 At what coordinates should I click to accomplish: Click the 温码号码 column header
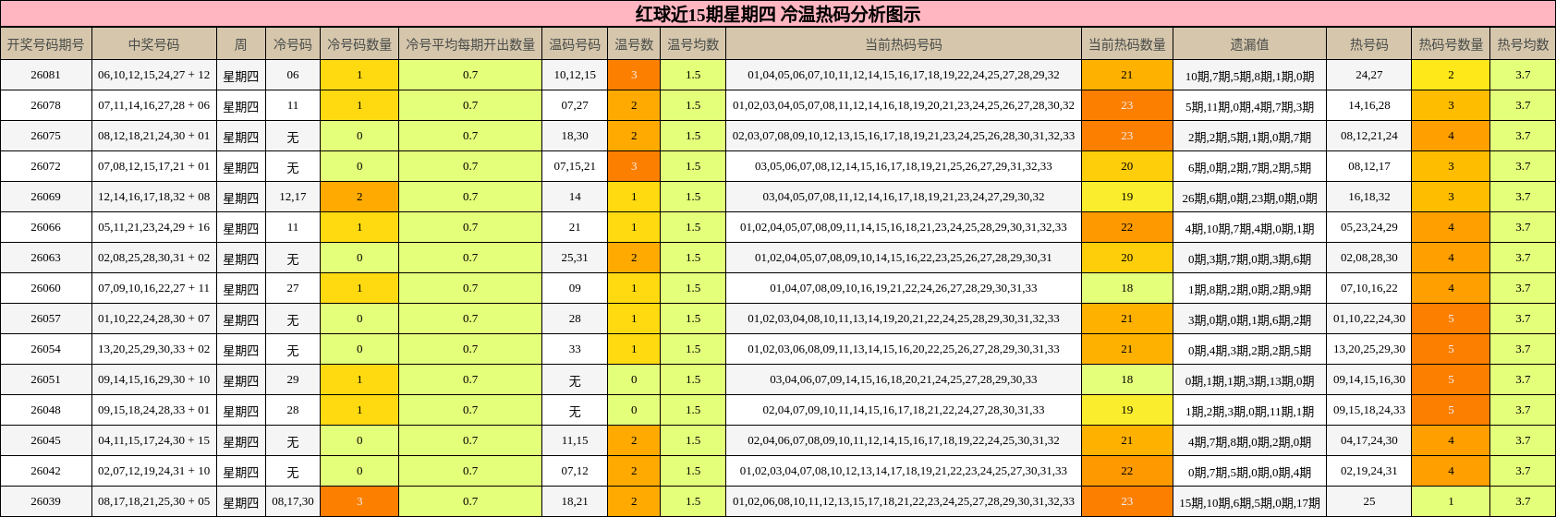pyautogui.click(x=575, y=44)
